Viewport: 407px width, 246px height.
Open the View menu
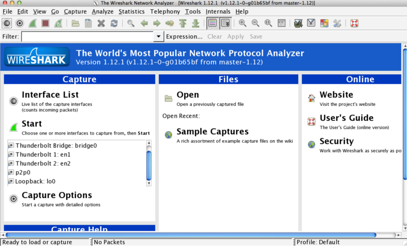pyautogui.click(x=40, y=11)
